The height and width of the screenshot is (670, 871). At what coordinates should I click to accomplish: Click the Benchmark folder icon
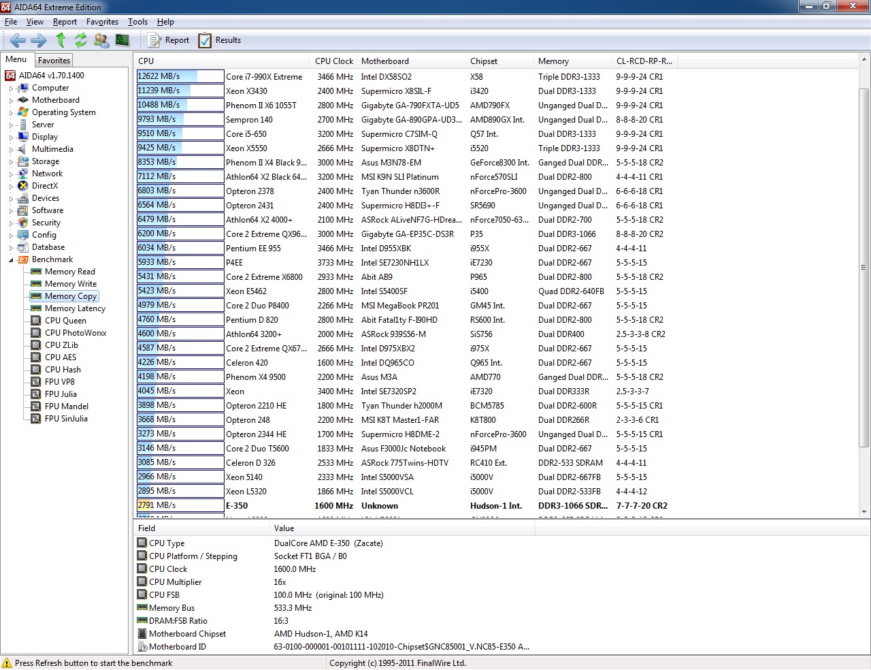(x=23, y=259)
